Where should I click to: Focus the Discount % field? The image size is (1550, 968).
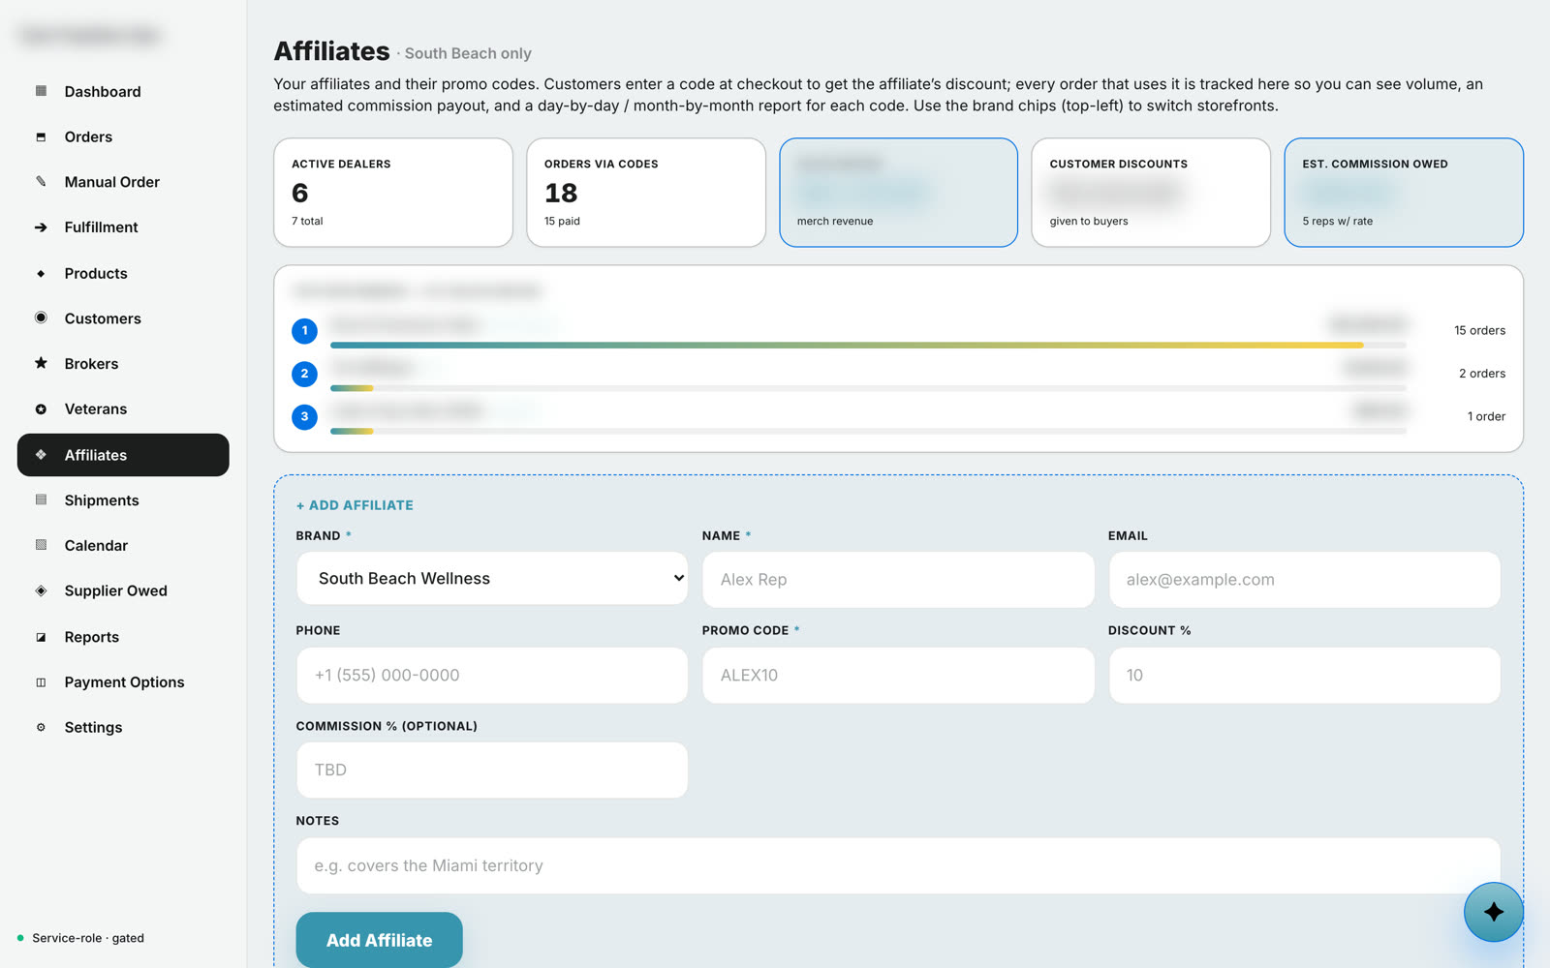pyautogui.click(x=1304, y=675)
